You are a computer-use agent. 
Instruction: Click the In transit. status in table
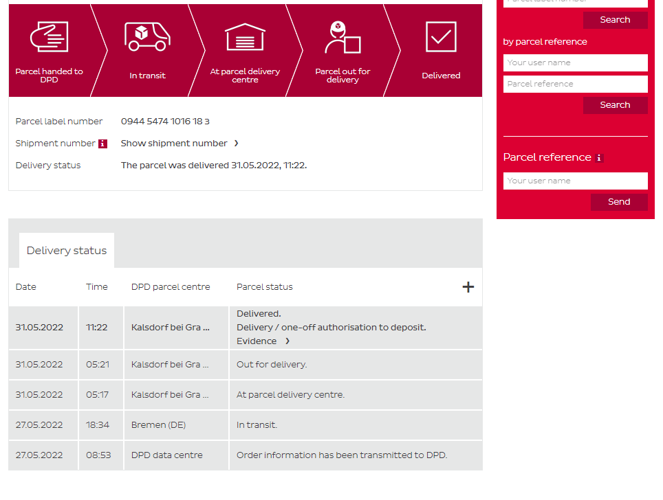(x=257, y=425)
